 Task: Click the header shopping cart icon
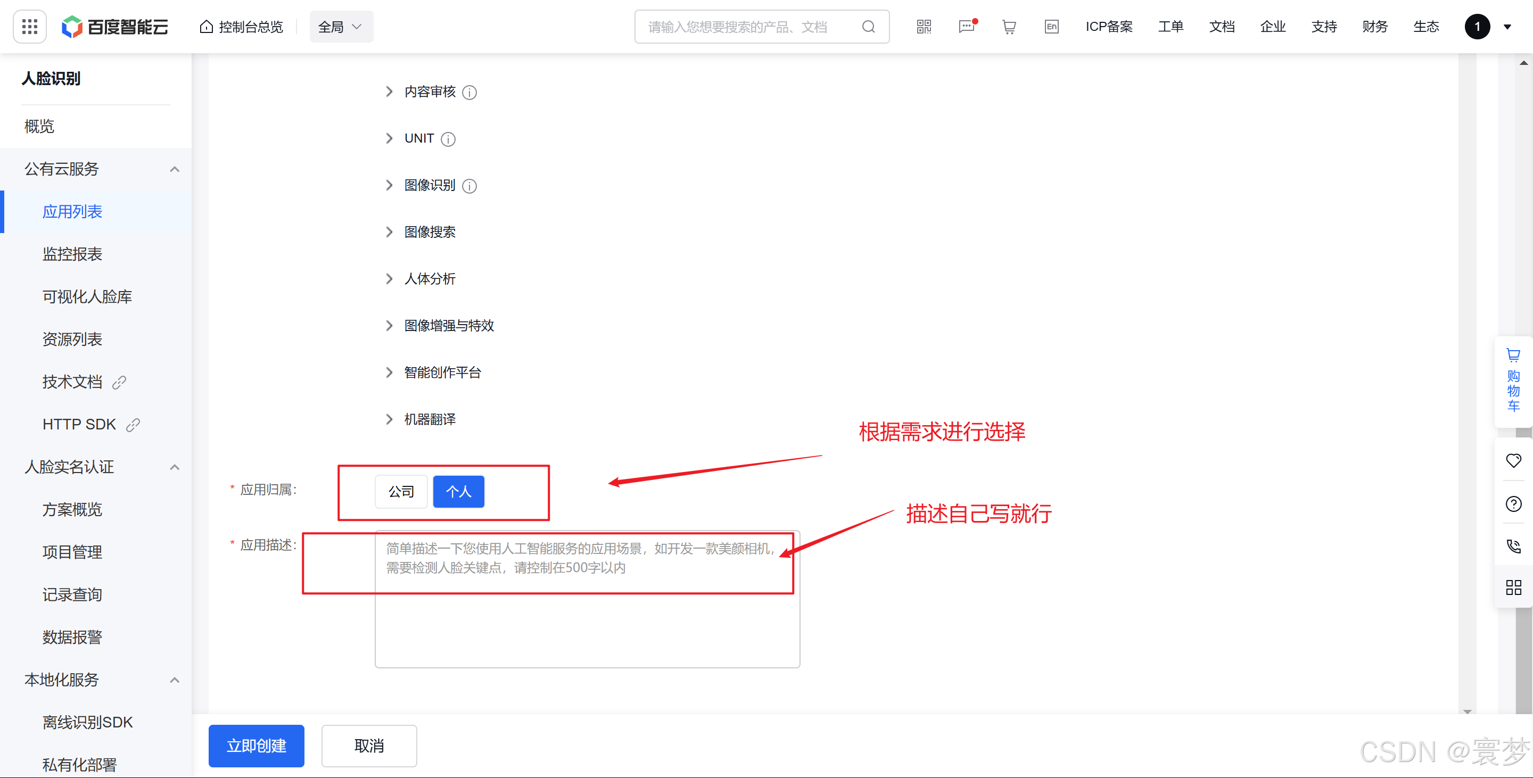tap(1009, 27)
